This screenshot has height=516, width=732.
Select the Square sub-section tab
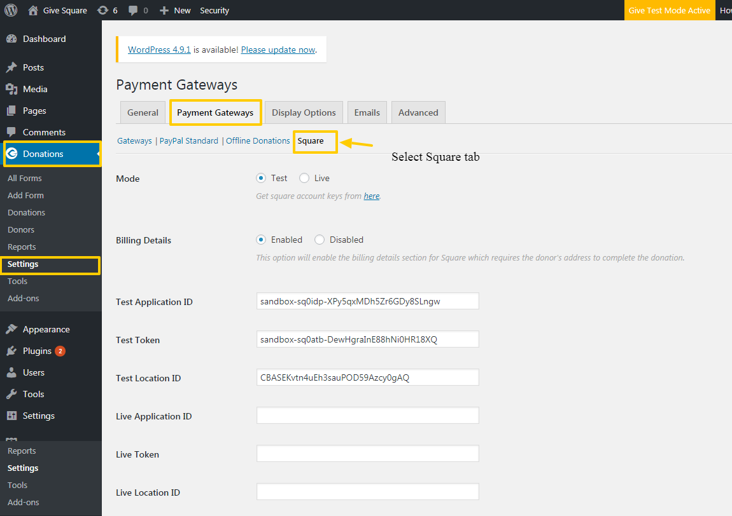(311, 141)
